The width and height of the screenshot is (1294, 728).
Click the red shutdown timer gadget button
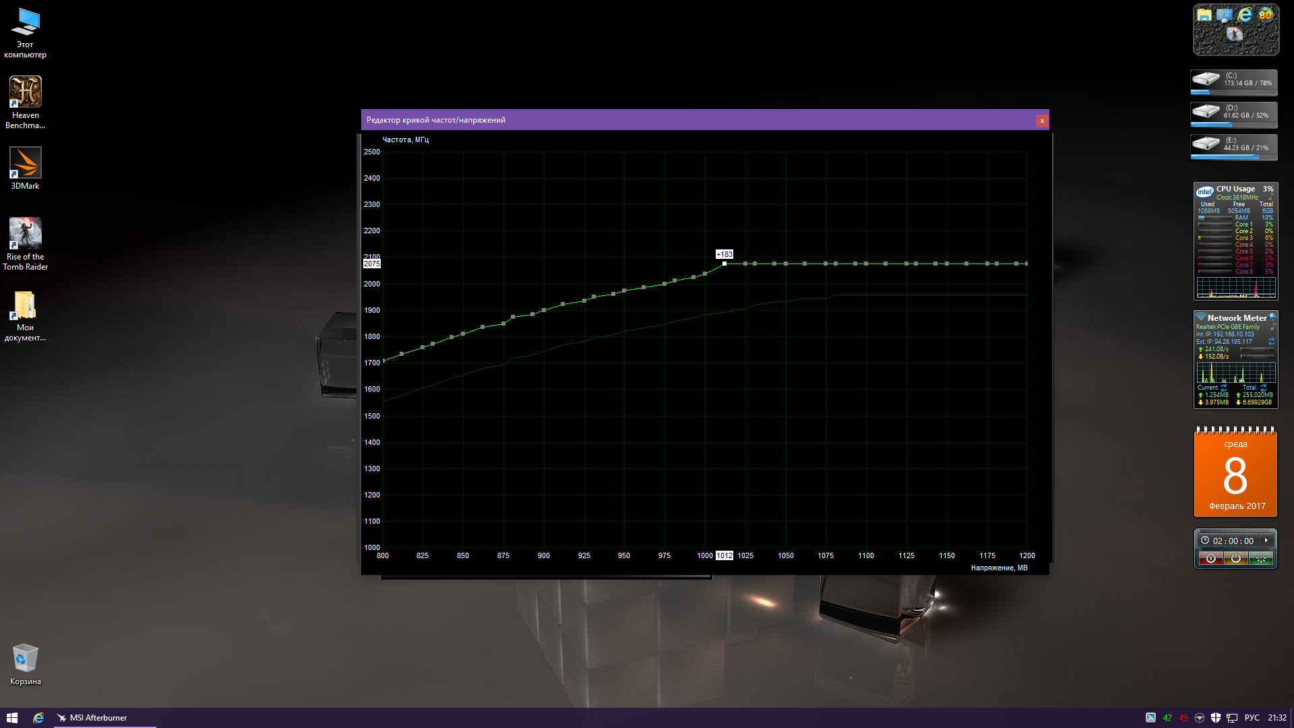pos(1211,558)
